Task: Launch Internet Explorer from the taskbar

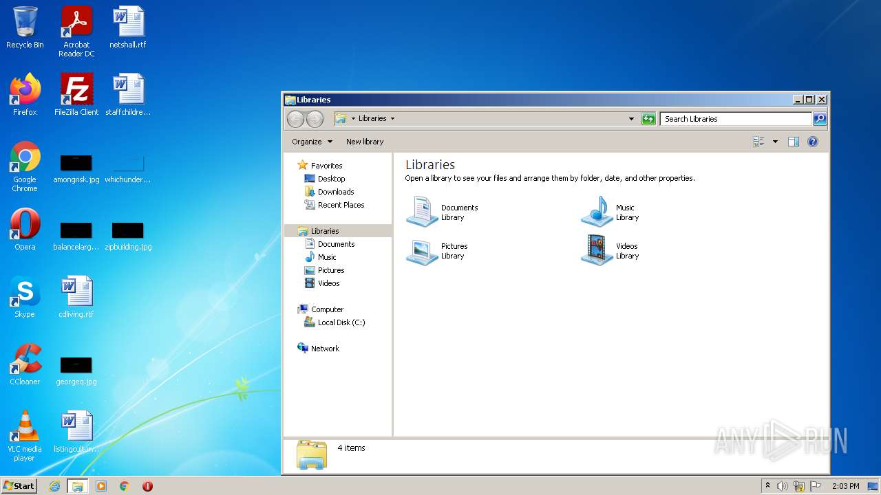Action: coord(54,486)
